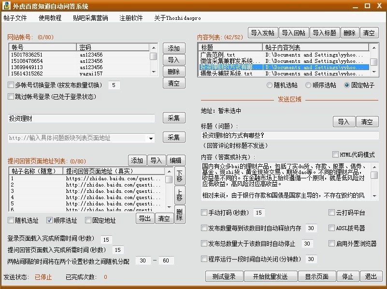Open the 关于Yhozhidaopro menu
The image size is (387, 289).
tap(177, 18)
